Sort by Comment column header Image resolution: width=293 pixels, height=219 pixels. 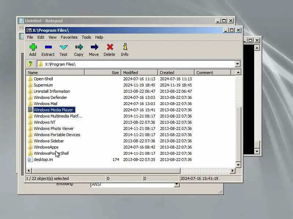click(x=213, y=72)
